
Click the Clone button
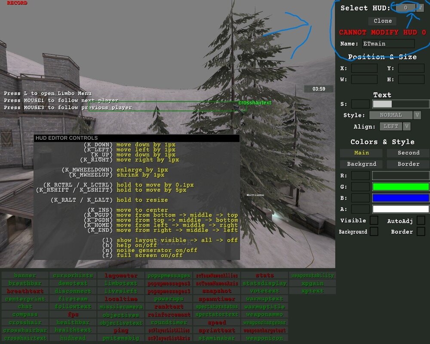[383, 21]
